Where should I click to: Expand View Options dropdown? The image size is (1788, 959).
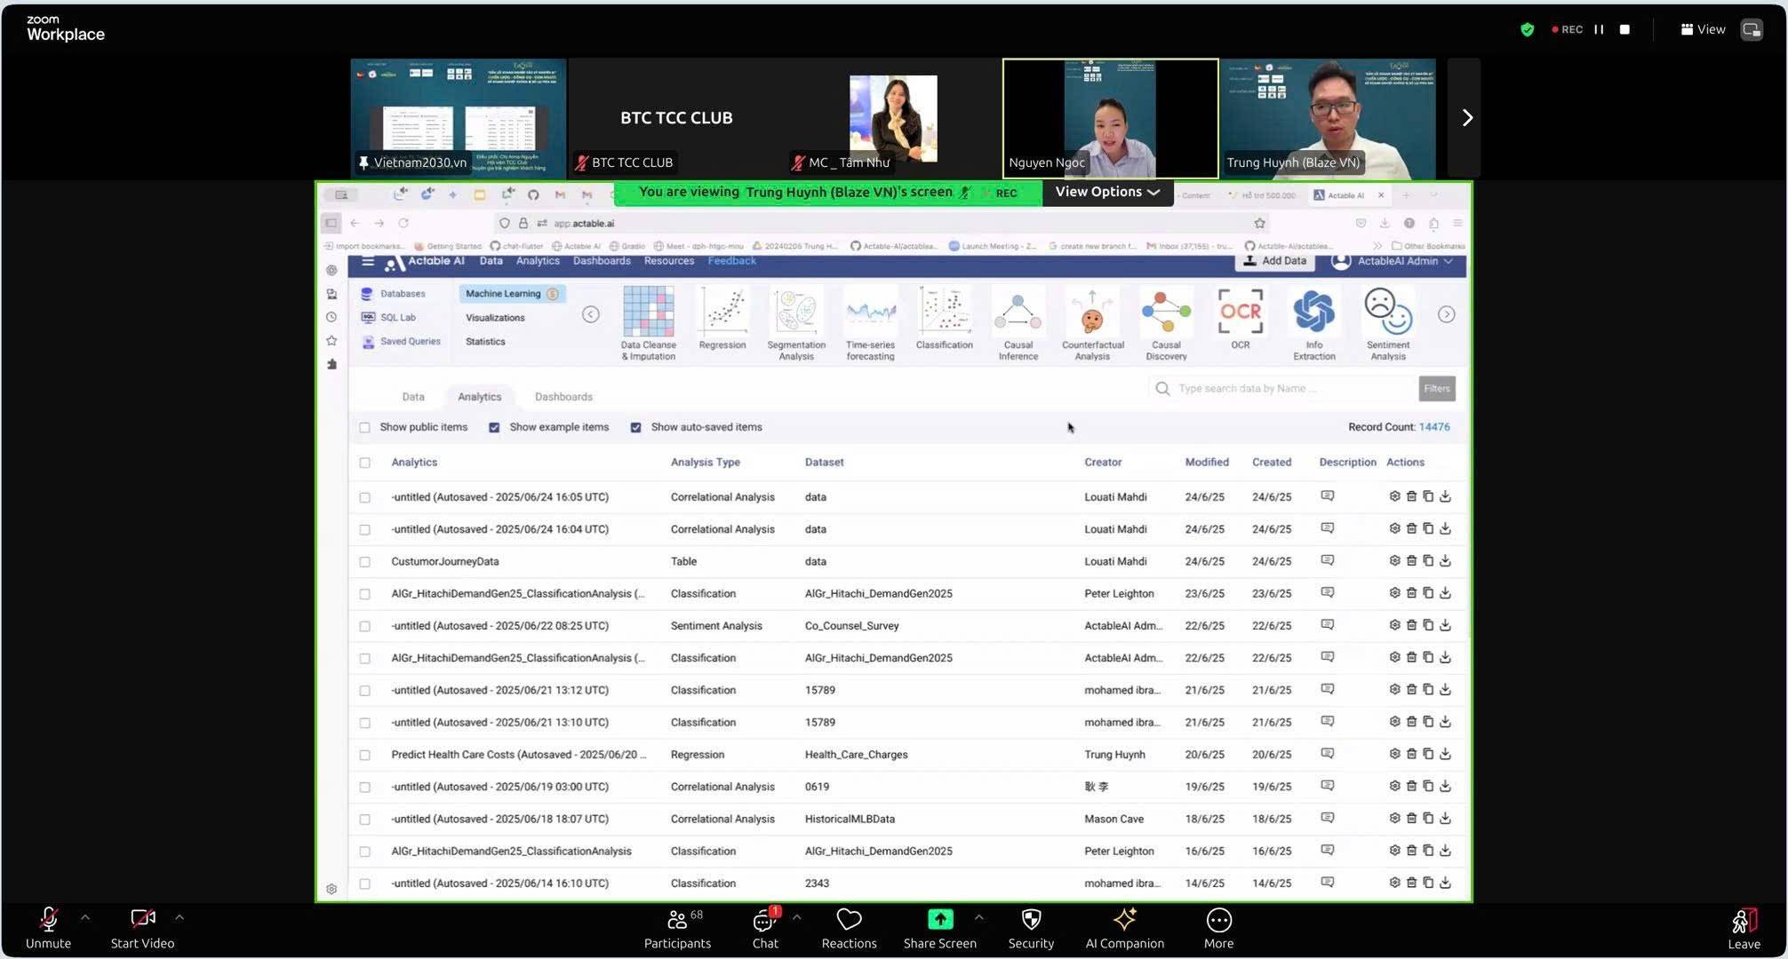click(x=1107, y=192)
